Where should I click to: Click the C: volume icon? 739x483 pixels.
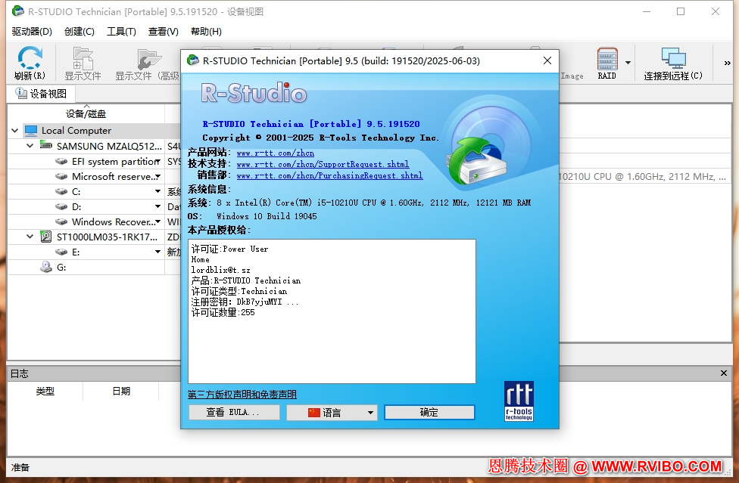[61, 191]
